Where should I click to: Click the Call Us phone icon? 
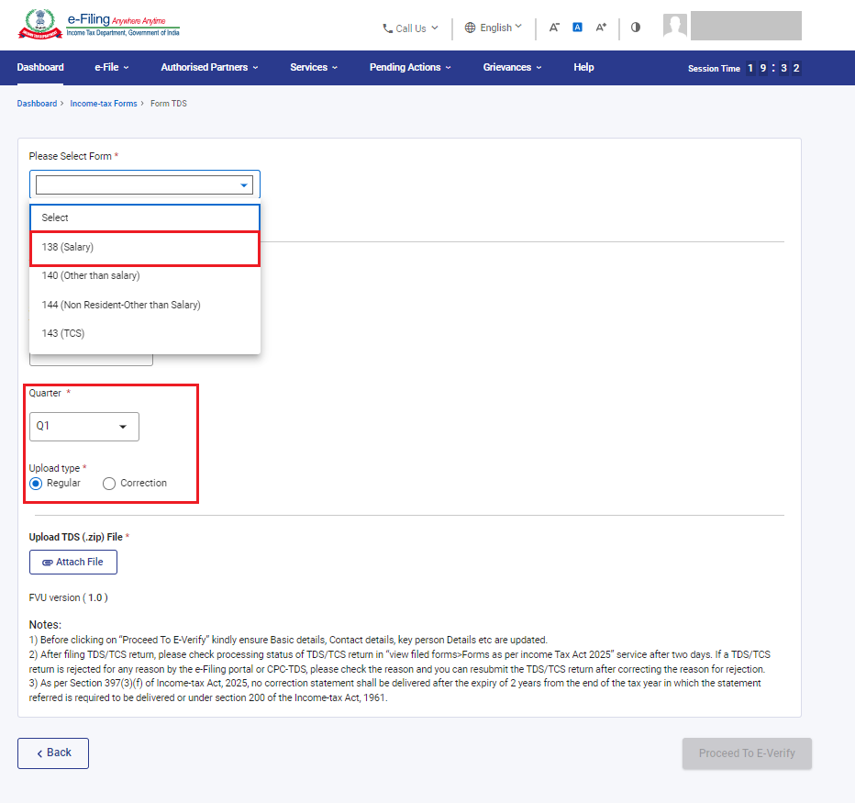click(x=388, y=28)
